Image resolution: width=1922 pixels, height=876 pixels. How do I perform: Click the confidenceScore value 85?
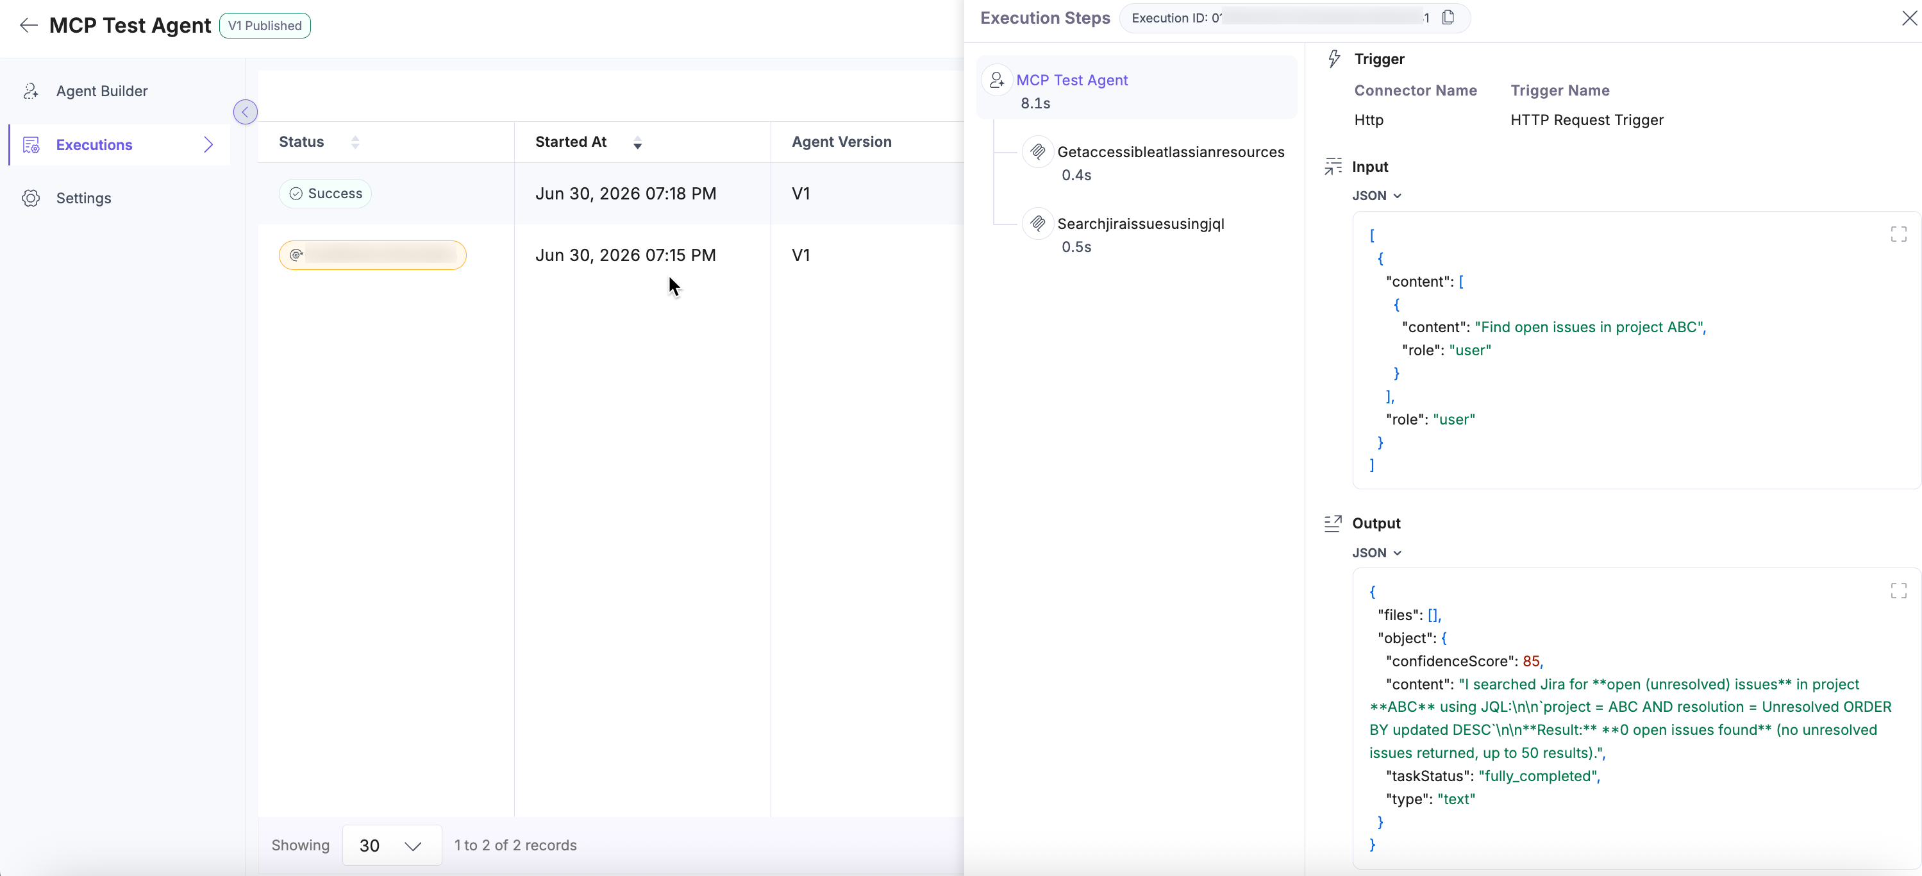(x=1532, y=661)
